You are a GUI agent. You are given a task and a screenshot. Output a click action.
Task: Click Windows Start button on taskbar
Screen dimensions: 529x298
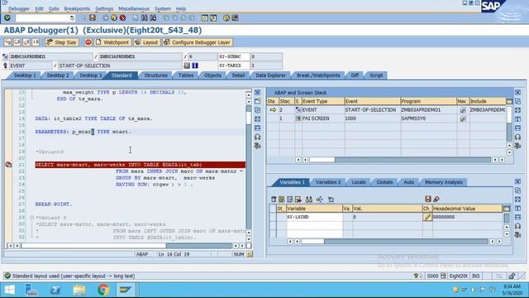(x=9, y=290)
